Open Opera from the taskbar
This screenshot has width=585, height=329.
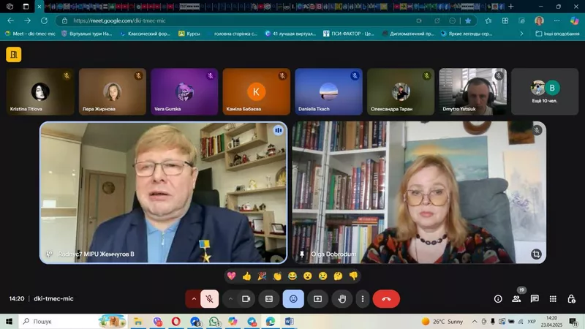click(x=175, y=321)
